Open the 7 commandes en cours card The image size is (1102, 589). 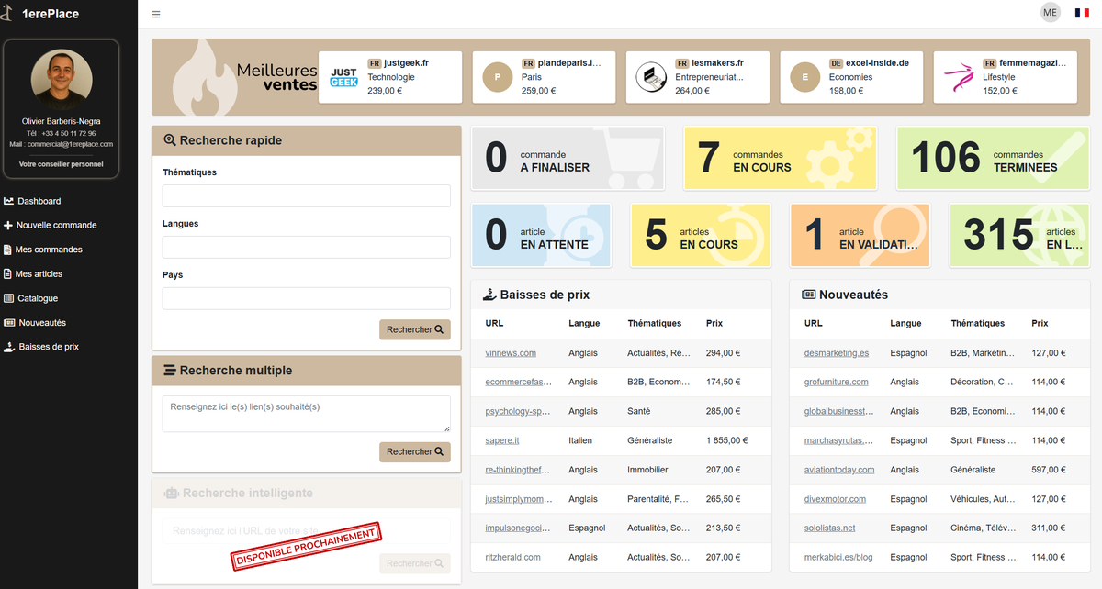(x=780, y=158)
